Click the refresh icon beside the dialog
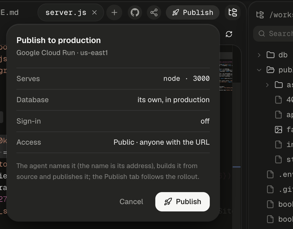 pos(229,34)
